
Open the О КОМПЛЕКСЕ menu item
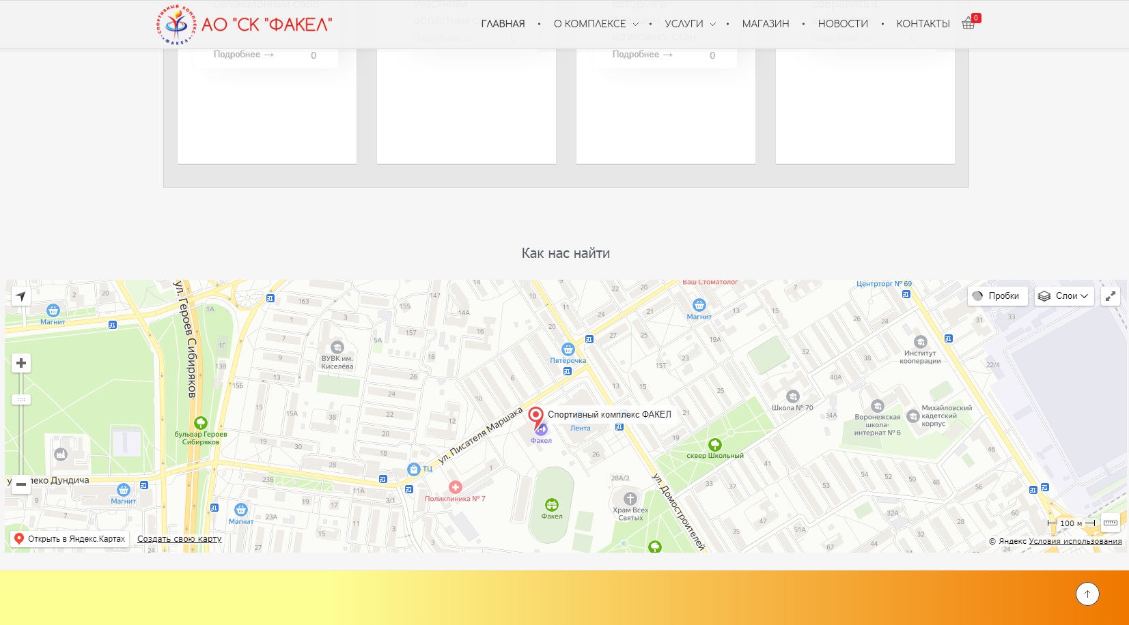coord(590,24)
